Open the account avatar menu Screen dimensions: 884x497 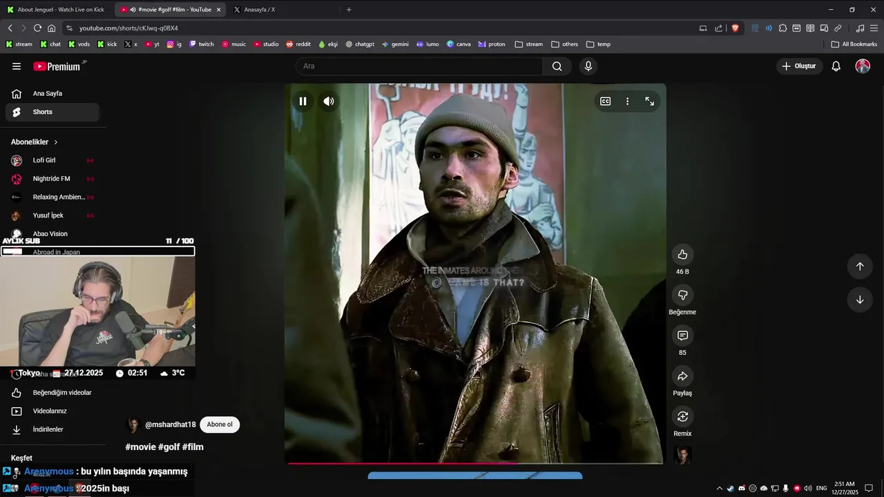863,66
